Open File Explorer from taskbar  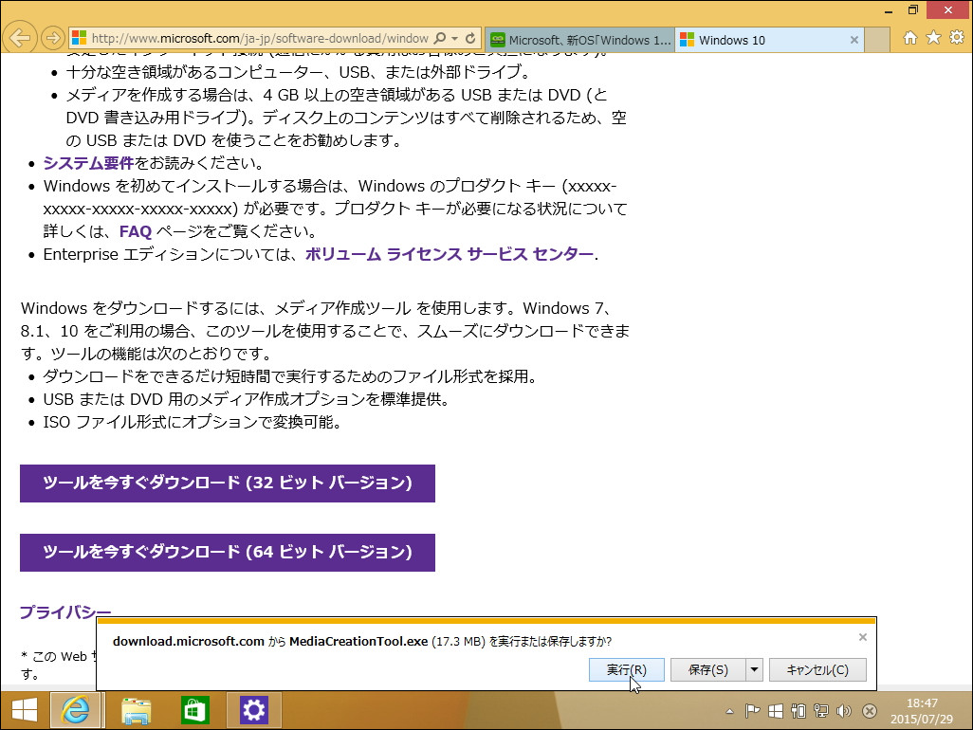click(x=136, y=710)
